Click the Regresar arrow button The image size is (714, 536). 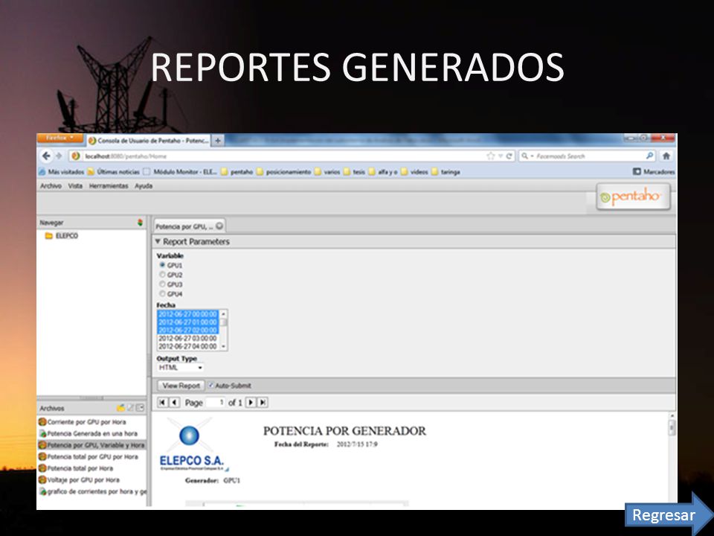[x=669, y=515]
